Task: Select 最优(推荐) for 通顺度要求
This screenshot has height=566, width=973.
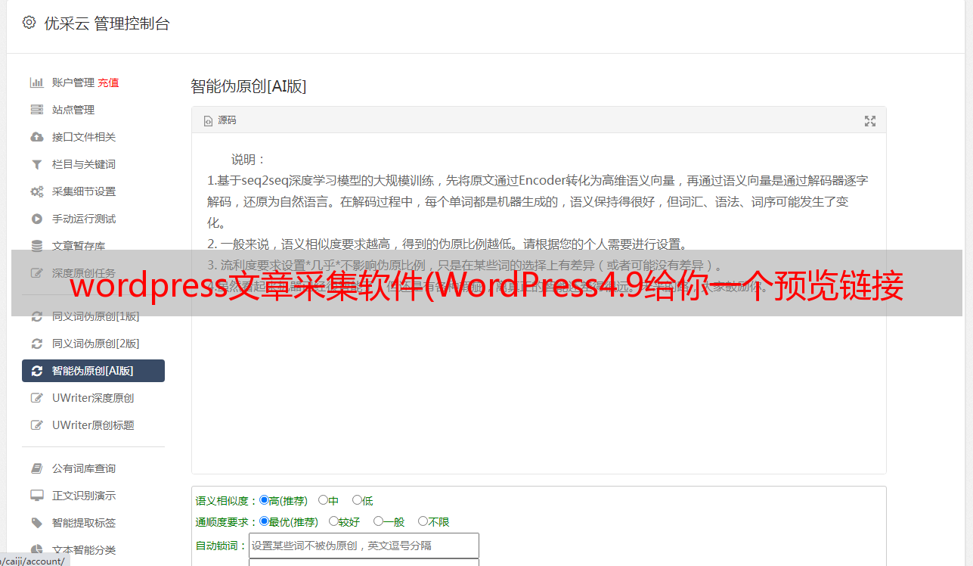Action: click(x=264, y=521)
